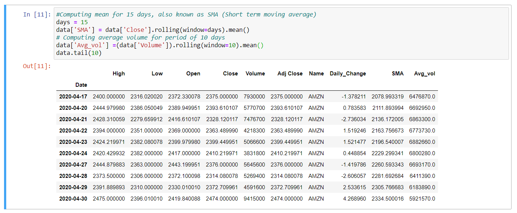Screen dimensions: 517x213
Task: Click the Daily_Change column header
Action: pyautogui.click(x=348, y=74)
